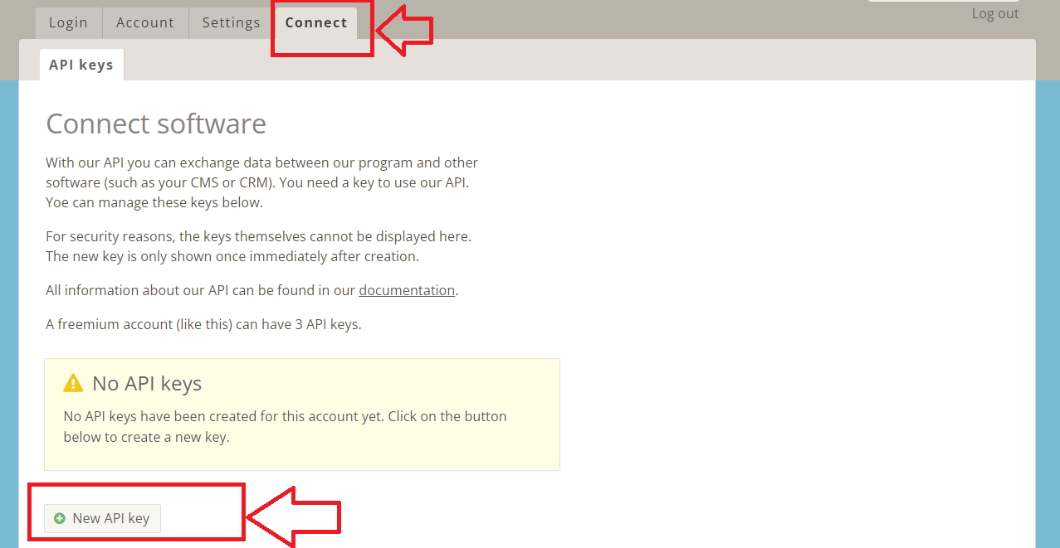Click "No API keys have been created" message
1060x548 pixels.
[285, 426]
